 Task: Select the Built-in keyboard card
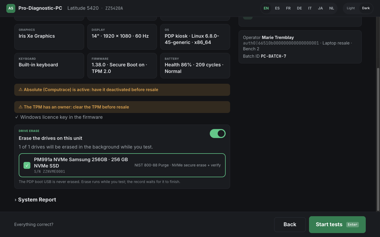click(x=49, y=66)
